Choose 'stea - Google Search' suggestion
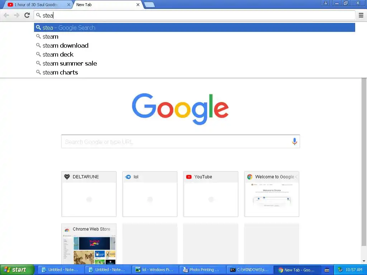Viewport: 367px width, 275px height. pos(195,28)
